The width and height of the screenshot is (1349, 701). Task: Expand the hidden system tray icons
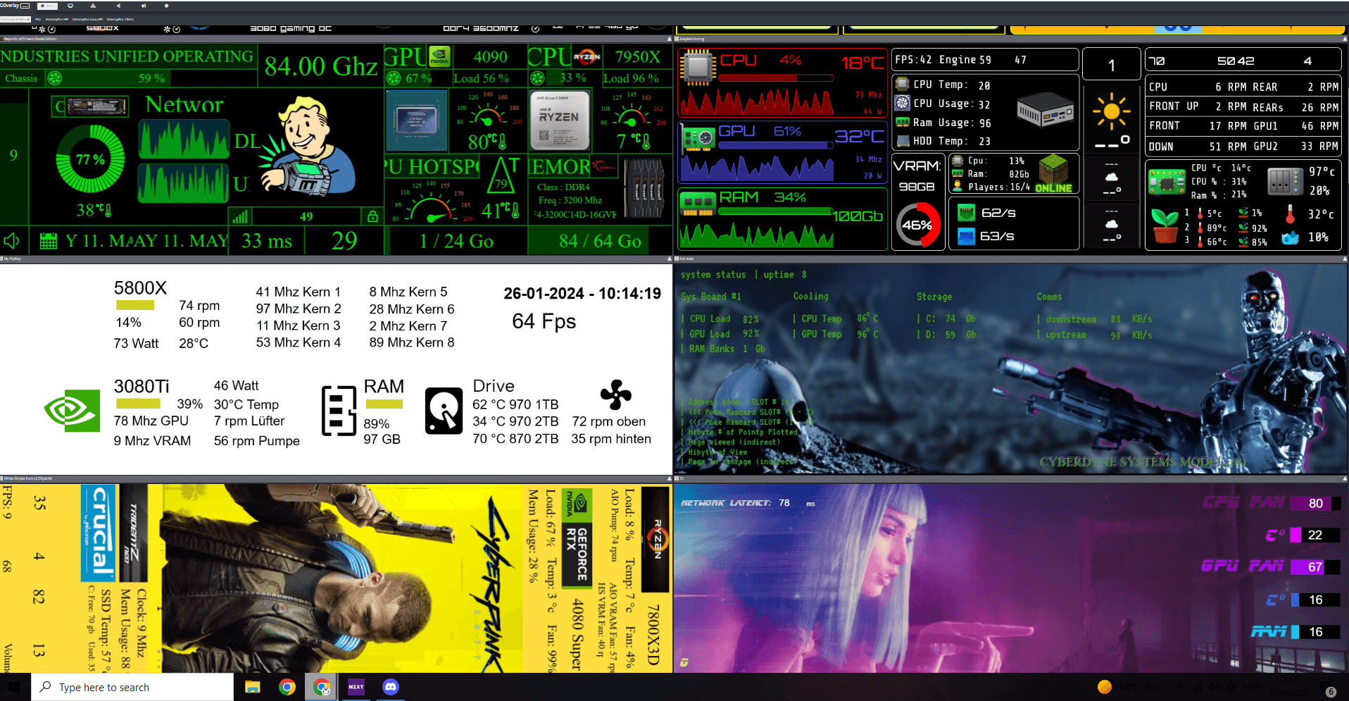(x=1181, y=687)
